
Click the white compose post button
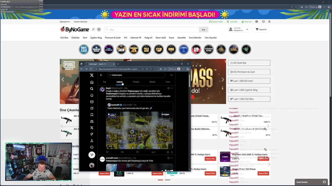click(x=92, y=155)
